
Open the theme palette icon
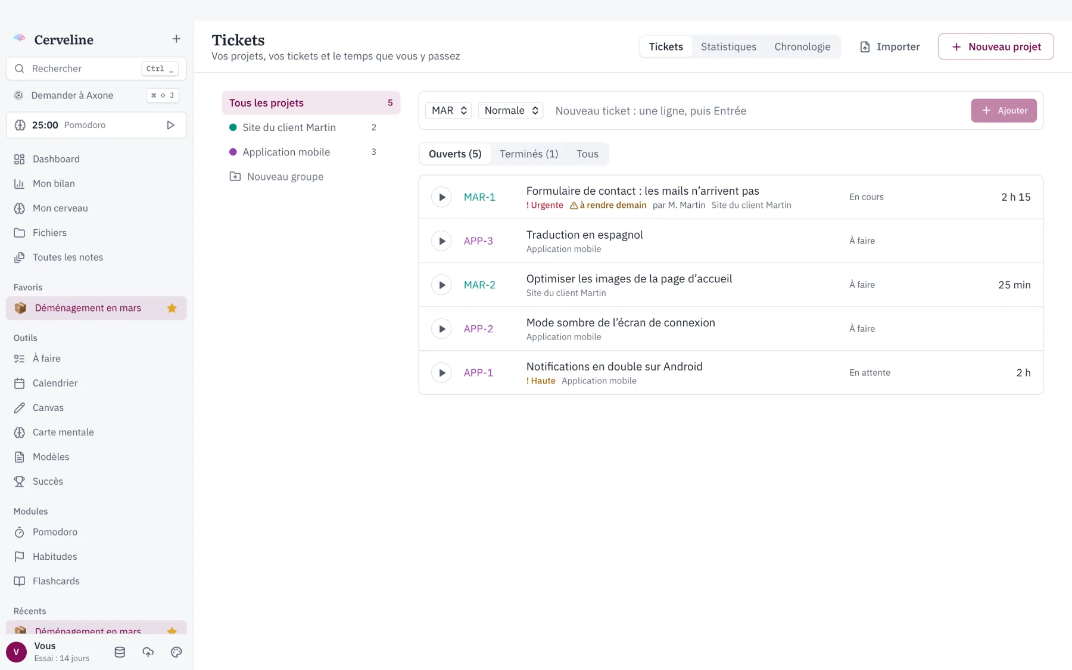pyautogui.click(x=176, y=652)
